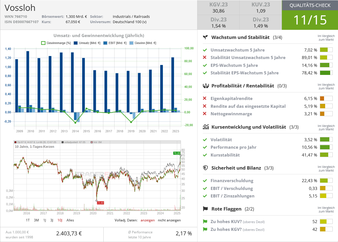The image size is (338, 242).
Task: Click the Wachstum und Stabilität section heading
Action: tap(241, 37)
